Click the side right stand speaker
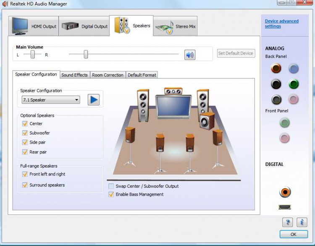 pos(218,149)
